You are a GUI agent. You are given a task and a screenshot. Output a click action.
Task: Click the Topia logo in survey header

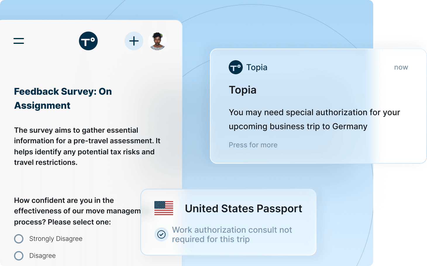(88, 41)
